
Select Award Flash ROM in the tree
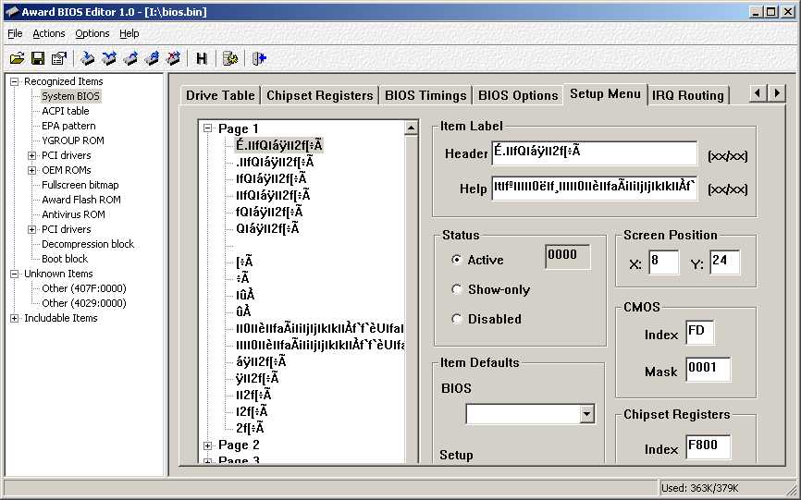pyautogui.click(x=81, y=200)
